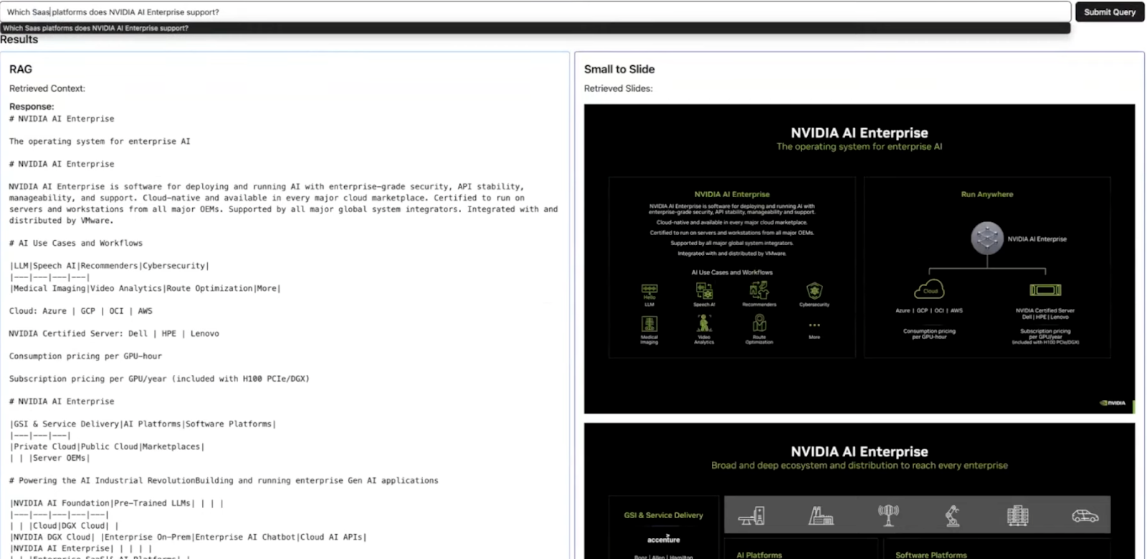The image size is (1147, 559).
Task: Click the 'Retrieved Slides:' label
Action: 618,89
